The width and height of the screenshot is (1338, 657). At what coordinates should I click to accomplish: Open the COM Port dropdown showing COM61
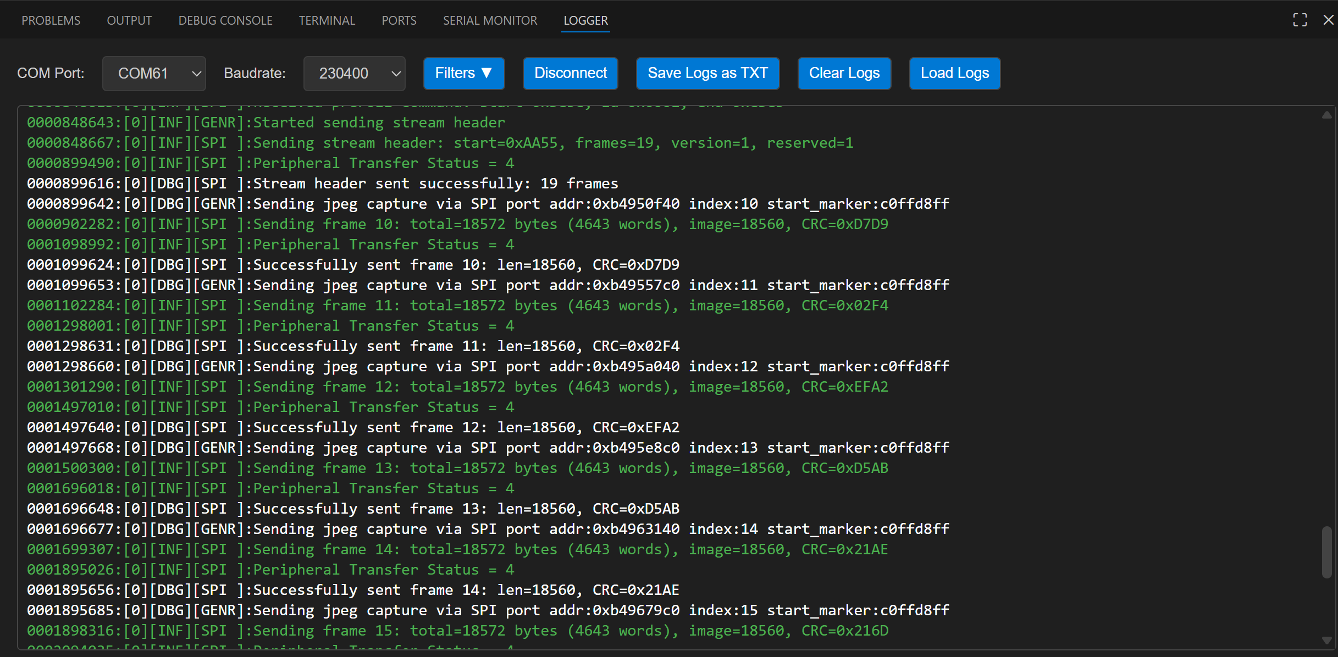tap(154, 73)
